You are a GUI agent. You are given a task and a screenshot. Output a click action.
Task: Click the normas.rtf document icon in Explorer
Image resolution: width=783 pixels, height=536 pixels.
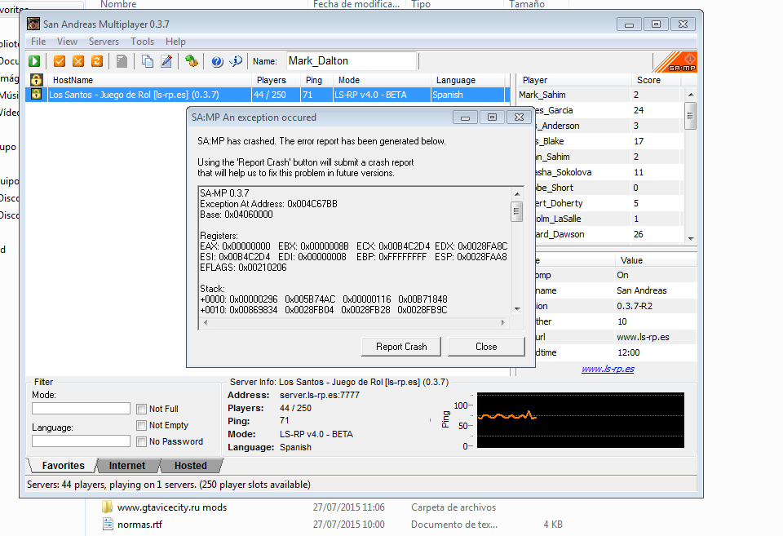point(108,524)
